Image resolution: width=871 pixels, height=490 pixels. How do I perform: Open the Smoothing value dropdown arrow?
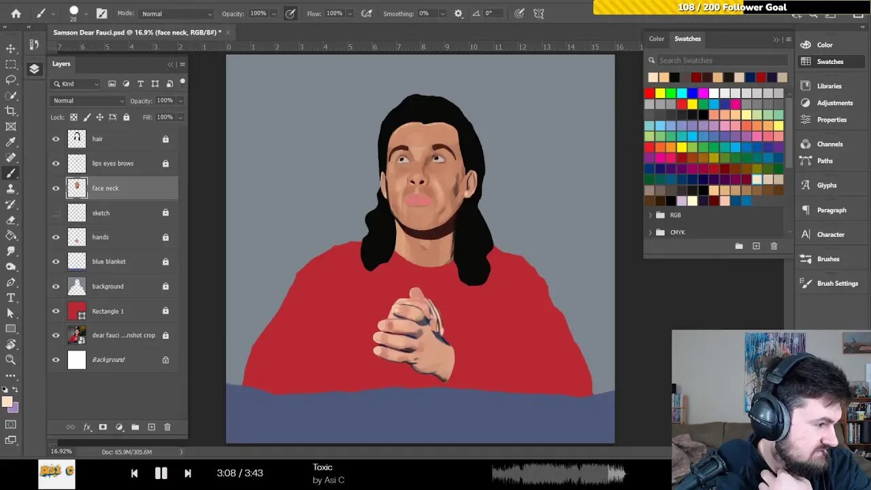coord(443,14)
